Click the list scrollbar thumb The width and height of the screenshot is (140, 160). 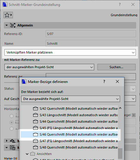[120, 154]
